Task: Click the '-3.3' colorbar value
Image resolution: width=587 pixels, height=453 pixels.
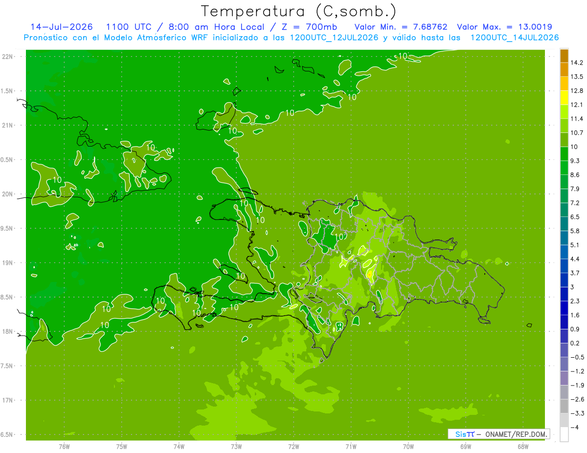Action: point(577,413)
